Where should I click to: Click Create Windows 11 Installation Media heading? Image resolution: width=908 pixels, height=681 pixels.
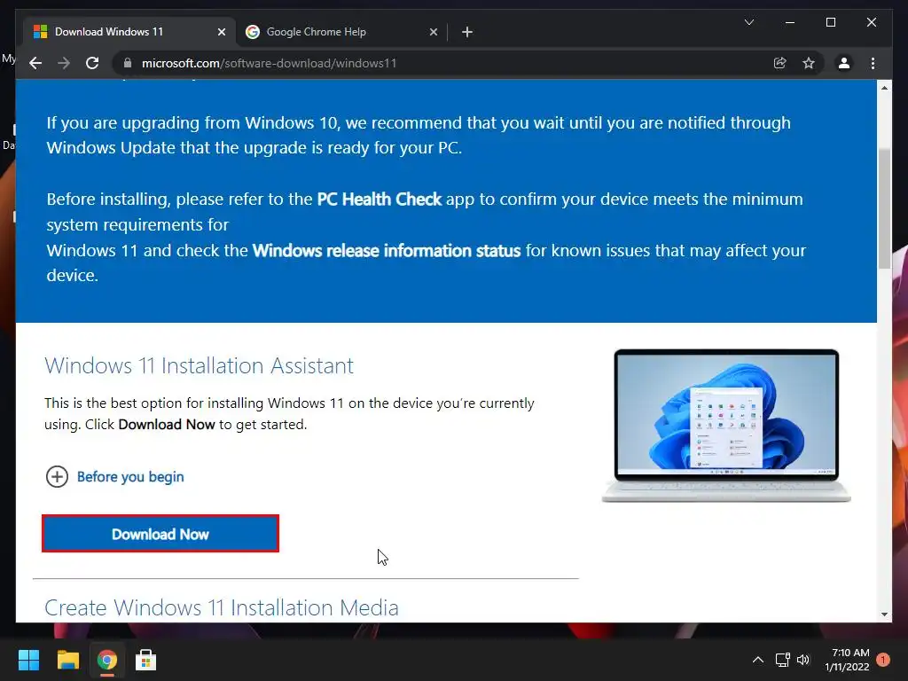click(x=222, y=608)
